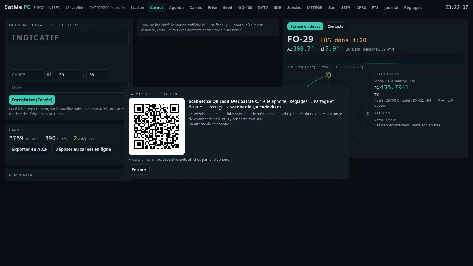Open the Carrés tab
Screen dimensions: 473x266
point(196,7)
